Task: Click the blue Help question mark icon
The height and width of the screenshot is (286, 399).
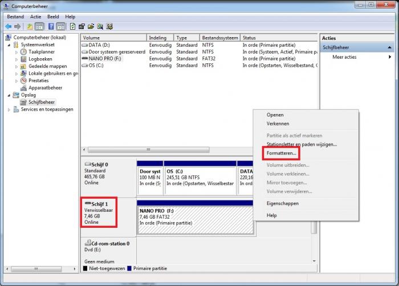Action: tap(51, 26)
